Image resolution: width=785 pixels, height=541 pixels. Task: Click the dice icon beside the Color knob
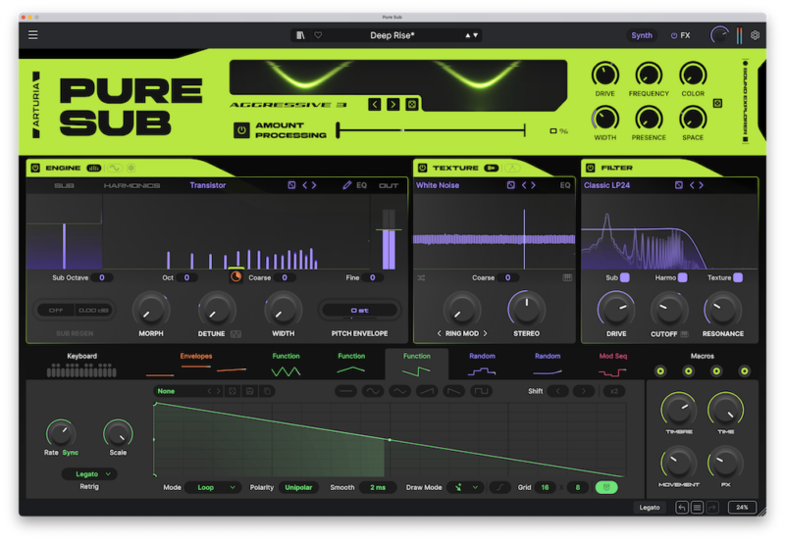717,104
